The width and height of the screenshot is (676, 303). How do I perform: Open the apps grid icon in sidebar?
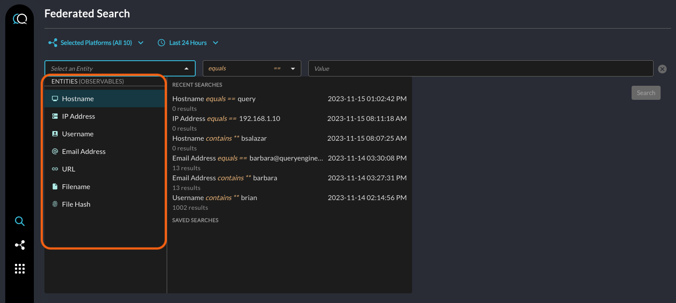(x=20, y=269)
